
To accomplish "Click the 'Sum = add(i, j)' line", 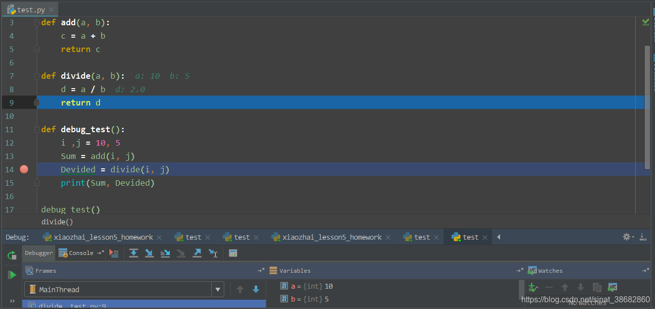I will (98, 156).
